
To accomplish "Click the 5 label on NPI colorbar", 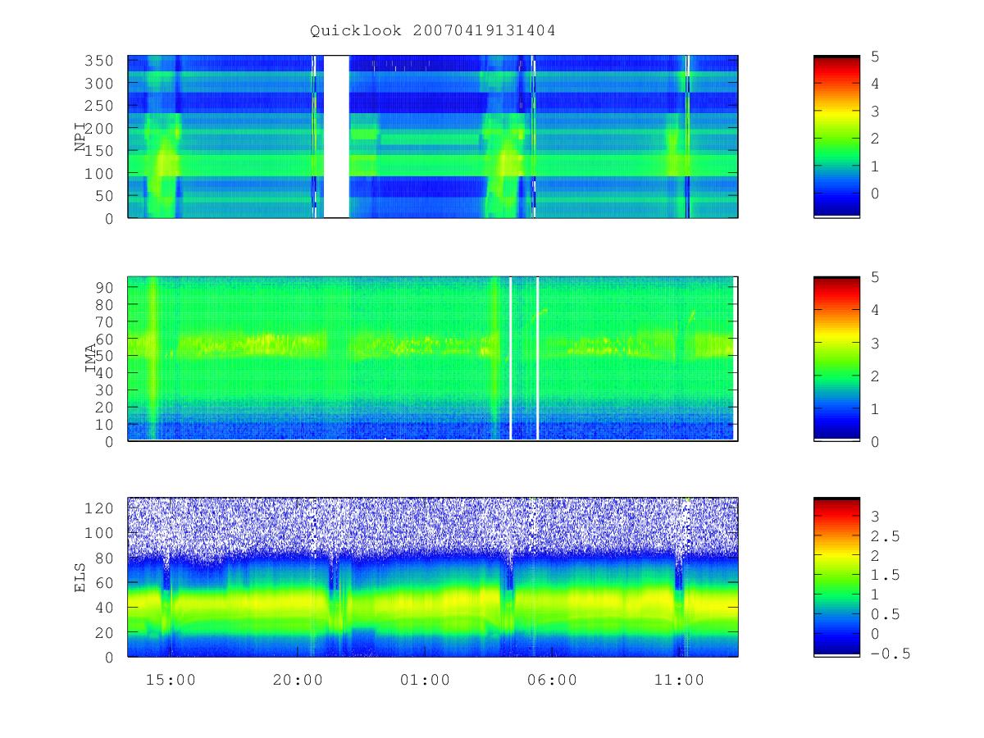I will coord(875,57).
